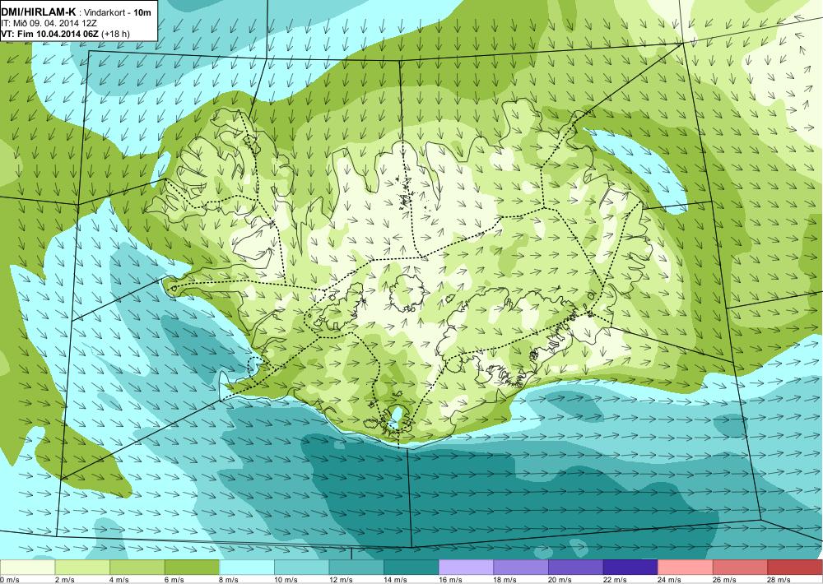Click the lavender 16–18 m/s legend swatch
This screenshot has height=584, width=823.
click(466, 568)
